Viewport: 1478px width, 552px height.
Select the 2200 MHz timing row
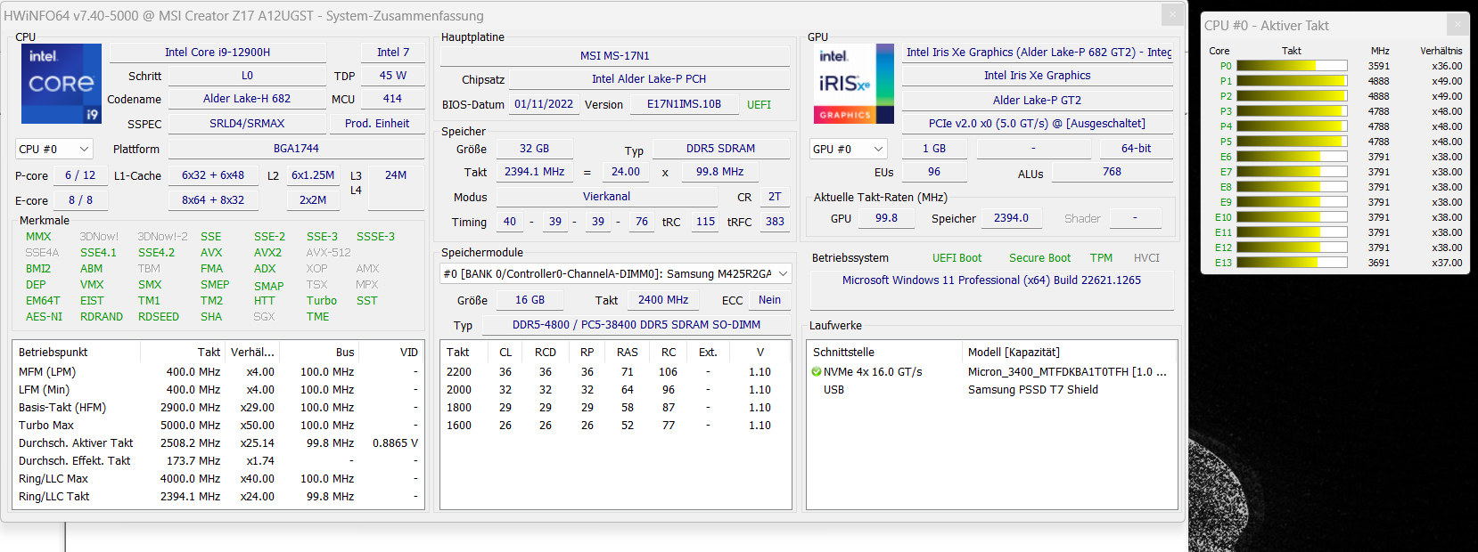(615, 372)
